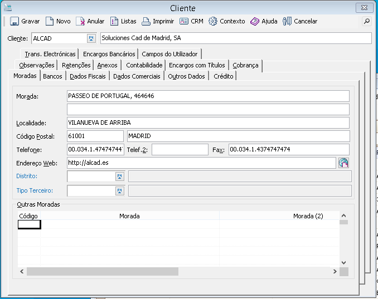Click the Cancelar toolbar label

306,21
